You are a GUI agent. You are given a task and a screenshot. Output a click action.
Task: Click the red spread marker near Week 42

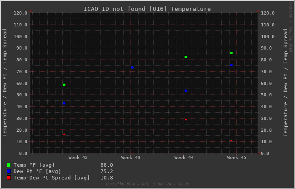pyautogui.click(x=64, y=134)
